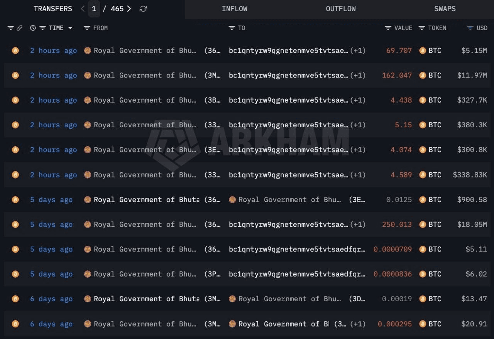Filter transfers by TOKEN column
Image resolution: width=494 pixels, height=339 pixels.
422,28
